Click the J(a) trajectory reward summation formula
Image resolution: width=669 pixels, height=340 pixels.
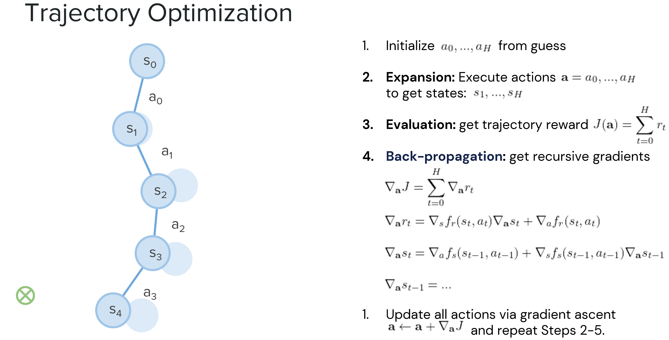(629, 125)
